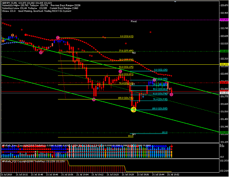Select yellow Fibonacci label 0.0 (132.613)
Screen dimensions: 229x177
point(127,36)
